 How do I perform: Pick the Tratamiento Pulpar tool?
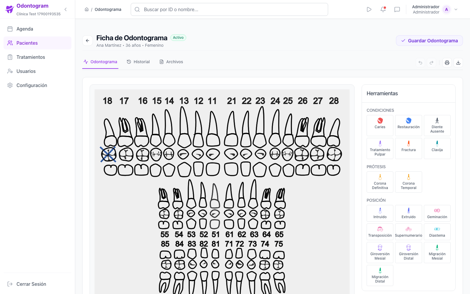[380, 148]
